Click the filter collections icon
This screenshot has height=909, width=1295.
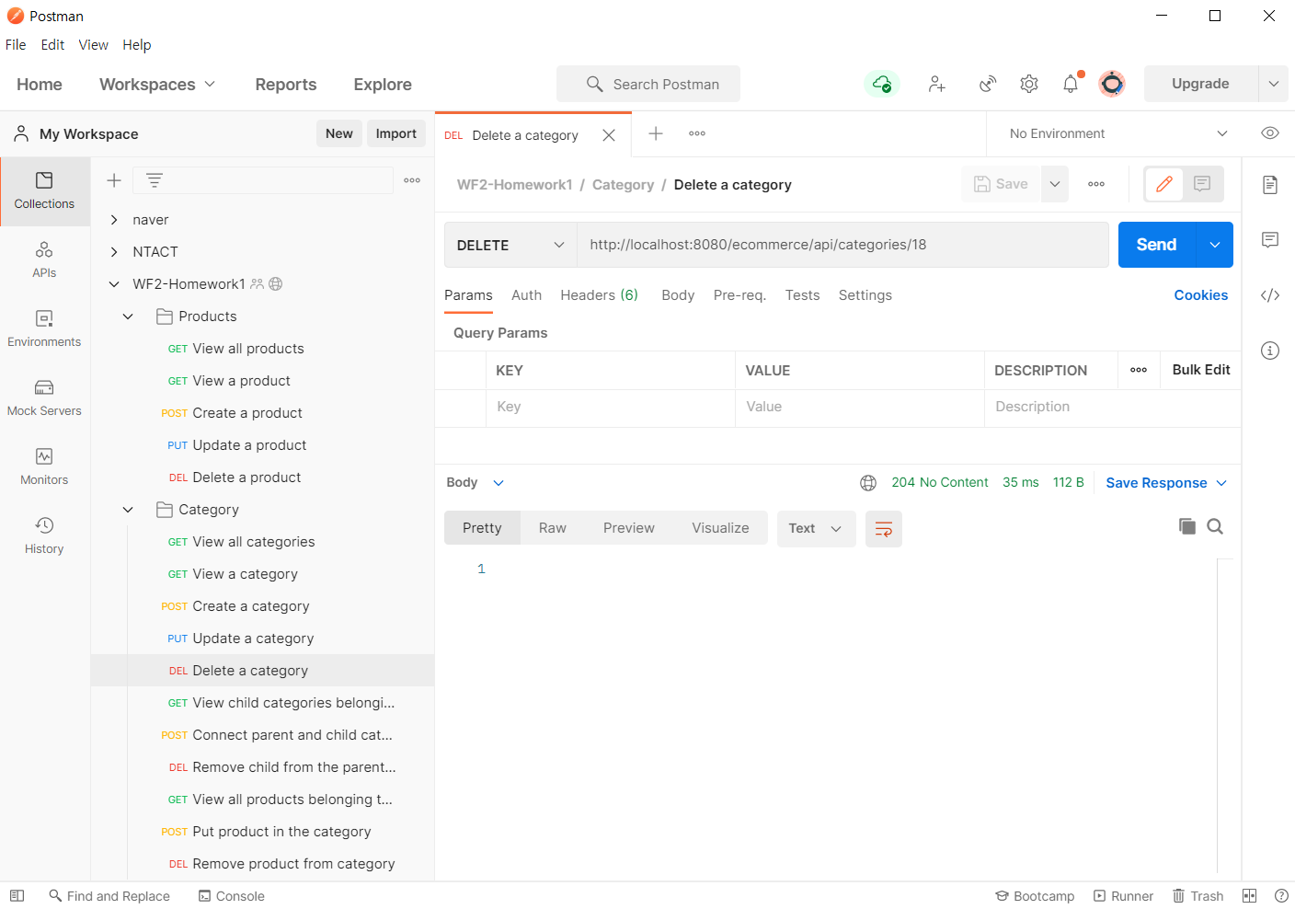(155, 180)
